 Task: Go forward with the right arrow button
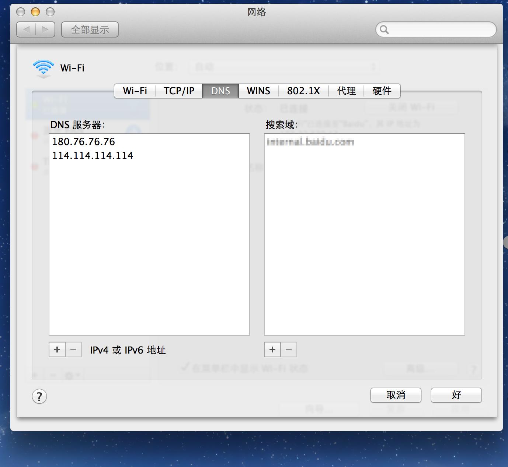coord(45,29)
